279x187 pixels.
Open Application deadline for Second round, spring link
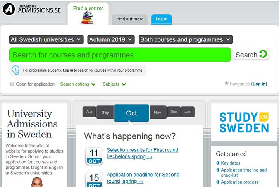click(x=143, y=178)
